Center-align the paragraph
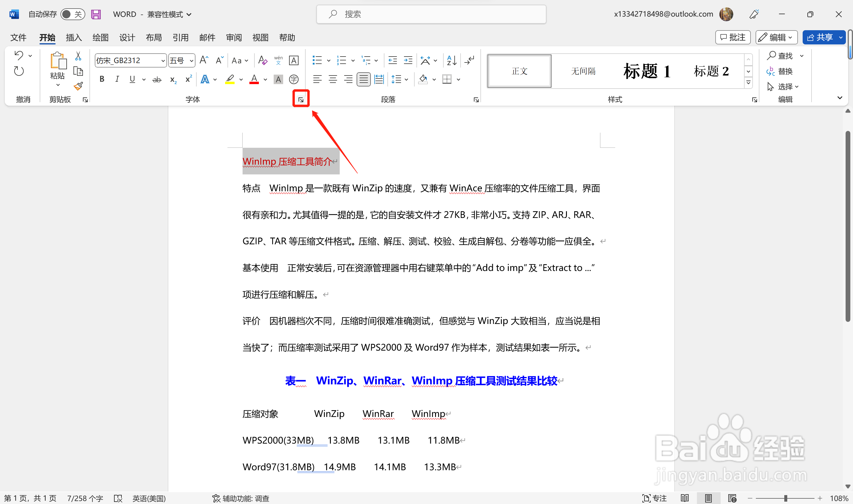This screenshot has width=853, height=504. tap(333, 79)
